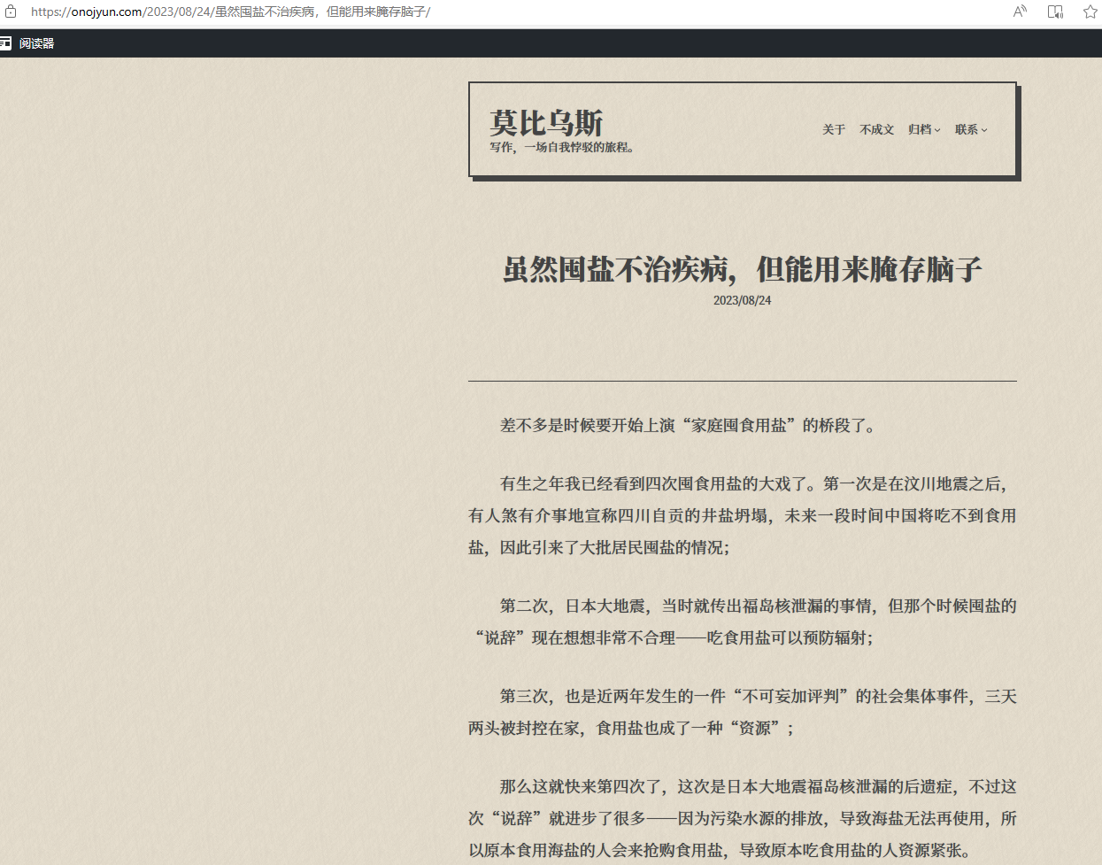The width and height of the screenshot is (1102, 865).
Task: Click the article title 虽然囤盐不治疾病，但能用来腌存脑子
Action: (742, 272)
